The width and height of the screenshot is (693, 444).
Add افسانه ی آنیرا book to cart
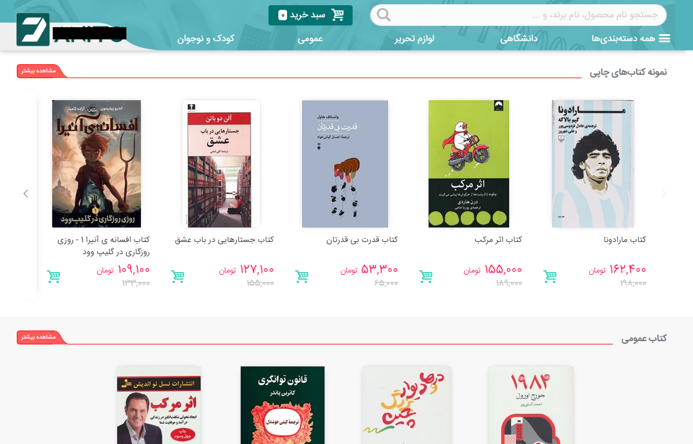point(53,276)
